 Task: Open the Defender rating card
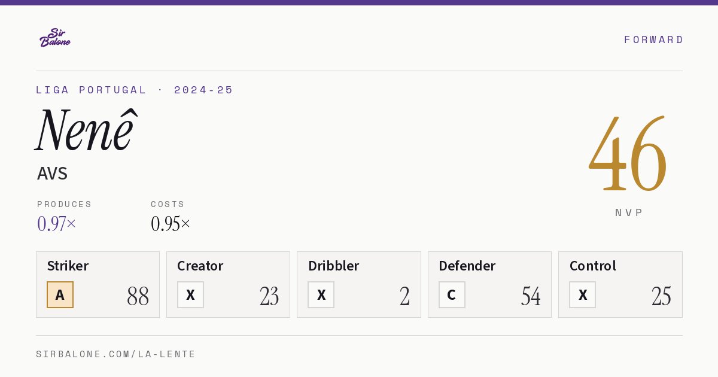click(489, 284)
